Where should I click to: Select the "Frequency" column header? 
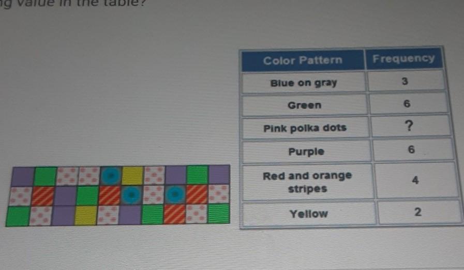(x=404, y=58)
